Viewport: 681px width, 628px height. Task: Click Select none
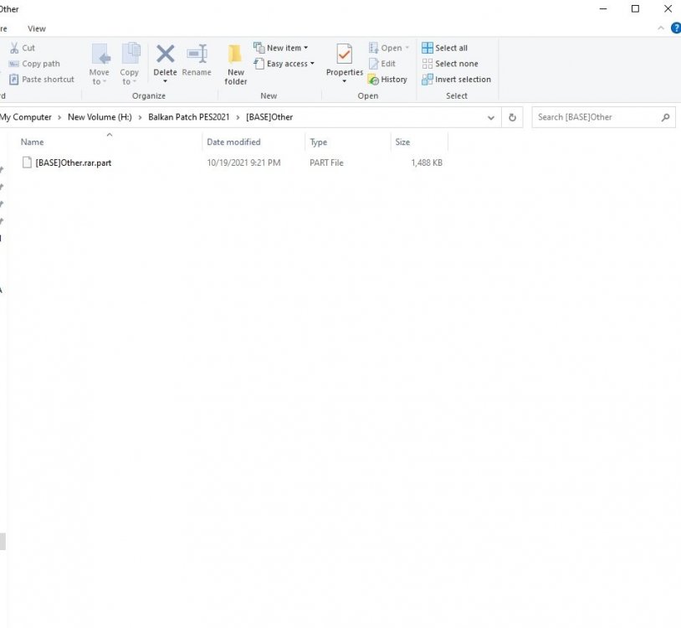450,64
